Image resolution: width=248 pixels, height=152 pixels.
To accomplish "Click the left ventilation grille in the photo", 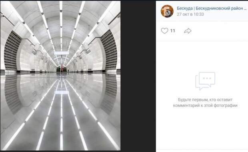I will point(12,51).
